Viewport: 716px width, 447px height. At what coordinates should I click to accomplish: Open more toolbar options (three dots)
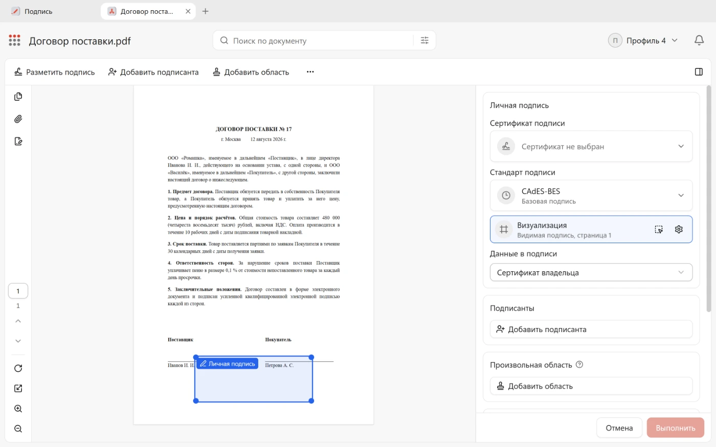310,72
